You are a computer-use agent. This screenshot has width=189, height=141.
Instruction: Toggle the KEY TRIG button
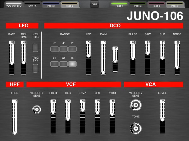pyautogui.click(x=35, y=48)
